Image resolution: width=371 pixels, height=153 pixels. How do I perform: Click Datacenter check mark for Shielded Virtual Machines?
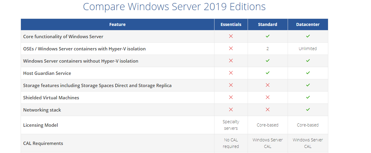coord(308,97)
